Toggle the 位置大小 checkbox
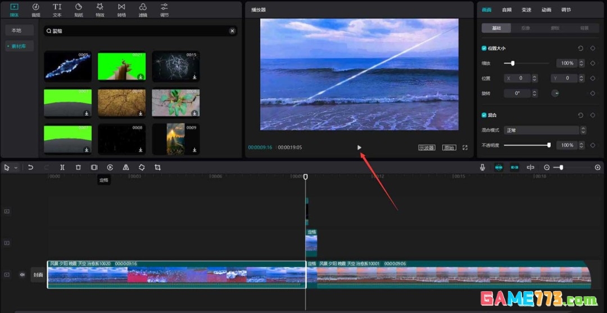Image resolution: width=607 pixels, height=313 pixels. [x=484, y=48]
